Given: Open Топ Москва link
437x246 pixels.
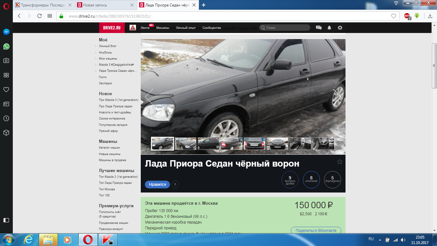Looking at the screenshot, I should click(x=107, y=189).
